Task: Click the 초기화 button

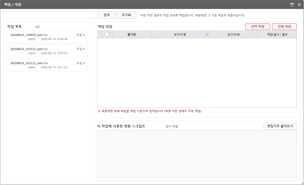Action: point(126,15)
